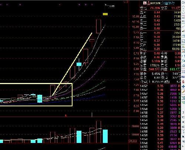Click the yellow diagonal trend line
This screenshot has width=185, height=150.
click(x=72, y=64)
